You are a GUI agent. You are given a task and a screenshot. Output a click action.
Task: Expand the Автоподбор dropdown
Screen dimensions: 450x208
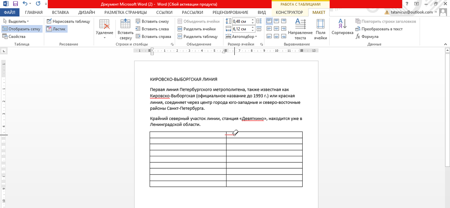click(242, 37)
